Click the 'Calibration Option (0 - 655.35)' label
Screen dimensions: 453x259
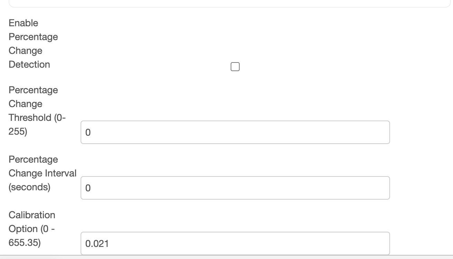32,229
